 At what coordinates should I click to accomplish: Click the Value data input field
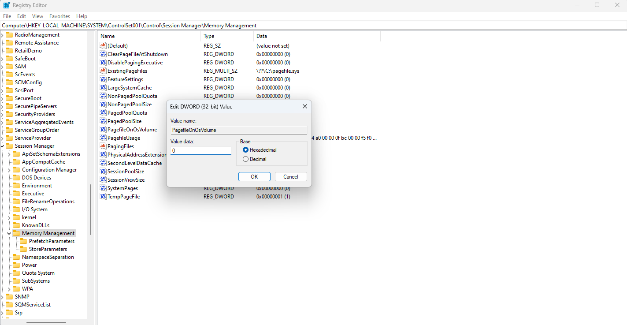click(x=200, y=151)
